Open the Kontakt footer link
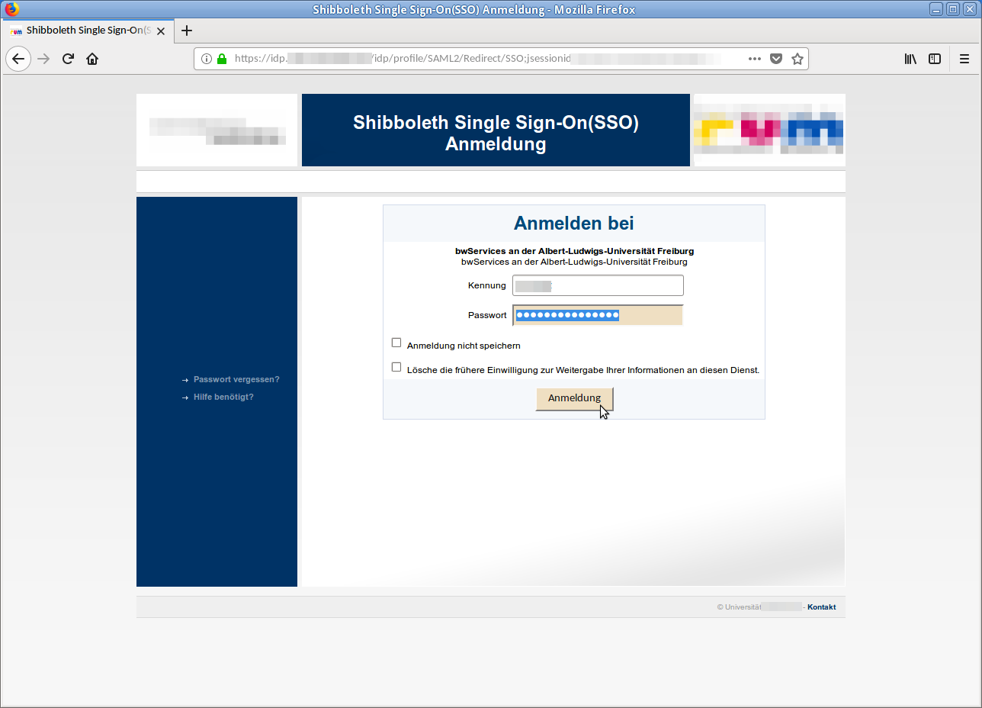 (821, 607)
